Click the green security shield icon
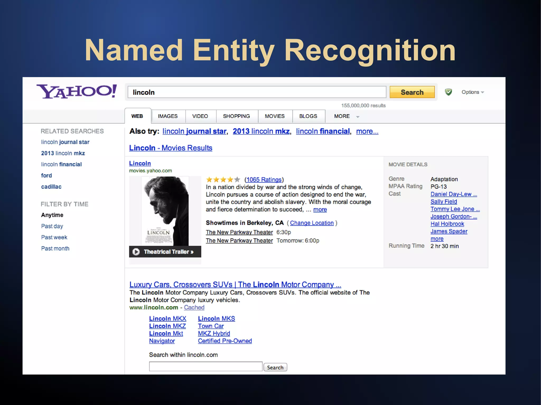Viewport: 541px width, 405px height. (x=448, y=92)
